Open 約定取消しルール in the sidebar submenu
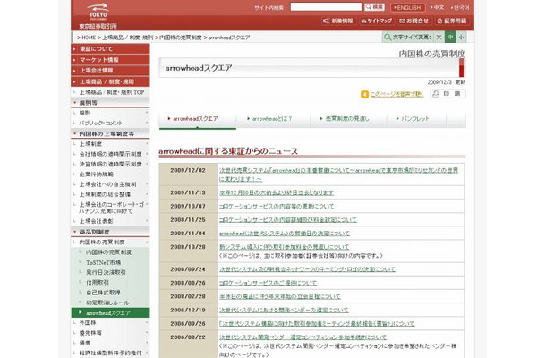Viewport: 546px width, 358px height. click(x=107, y=303)
